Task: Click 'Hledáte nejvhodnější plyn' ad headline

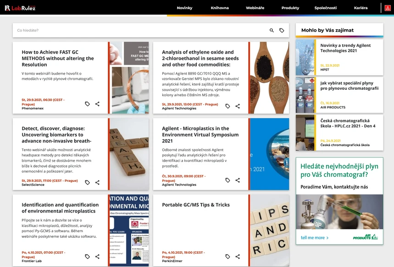Action: coord(339,170)
